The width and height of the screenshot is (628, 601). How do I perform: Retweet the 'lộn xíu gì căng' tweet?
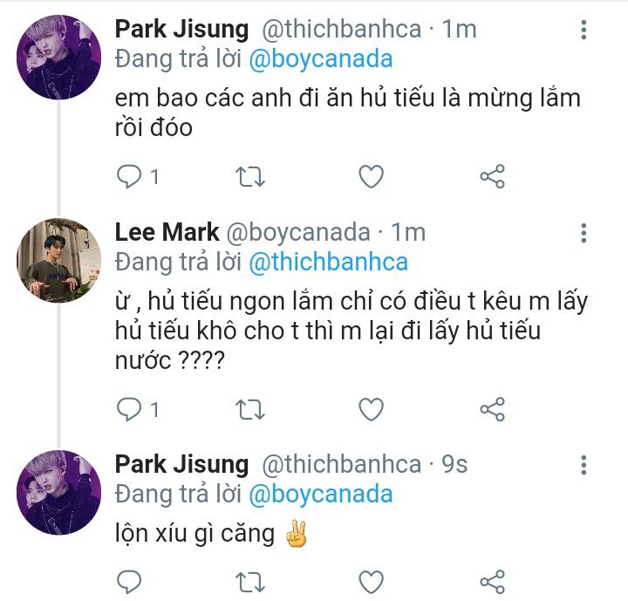pyautogui.click(x=251, y=581)
